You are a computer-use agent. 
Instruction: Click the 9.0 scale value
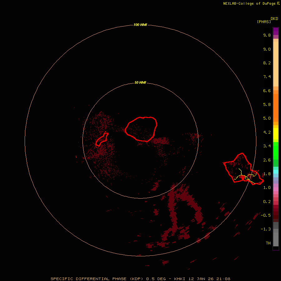pos(267,49)
